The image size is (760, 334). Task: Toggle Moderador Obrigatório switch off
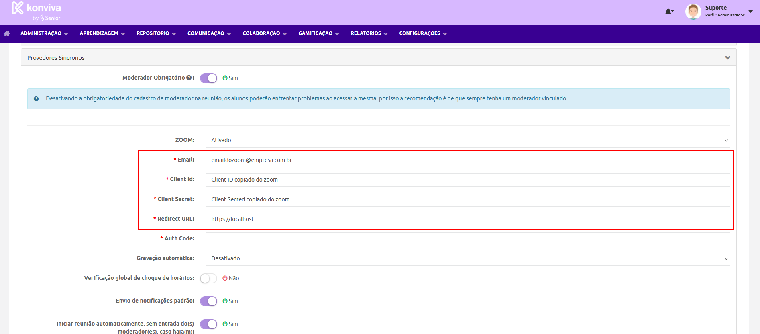coord(208,78)
